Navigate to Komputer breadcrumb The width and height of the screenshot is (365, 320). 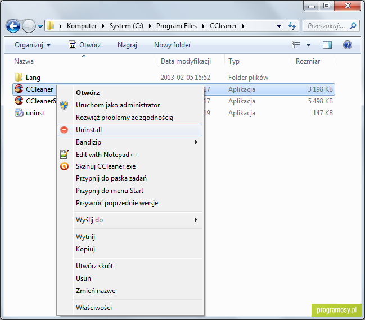(x=82, y=26)
